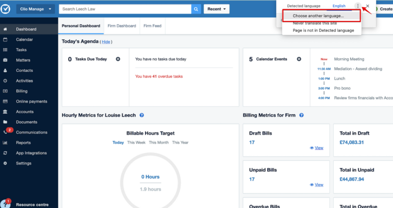Click the Calendar sidebar icon
The height and width of the screenshot is (208, 393).
coord(5,39)
